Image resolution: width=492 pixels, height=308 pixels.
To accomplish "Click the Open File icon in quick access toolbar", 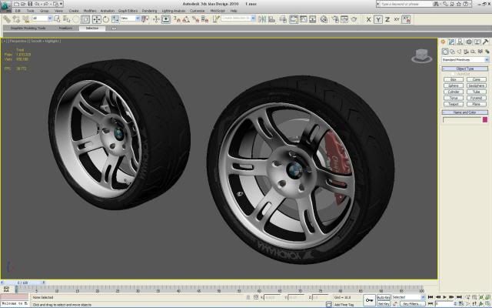I will (x=23, y=4).
